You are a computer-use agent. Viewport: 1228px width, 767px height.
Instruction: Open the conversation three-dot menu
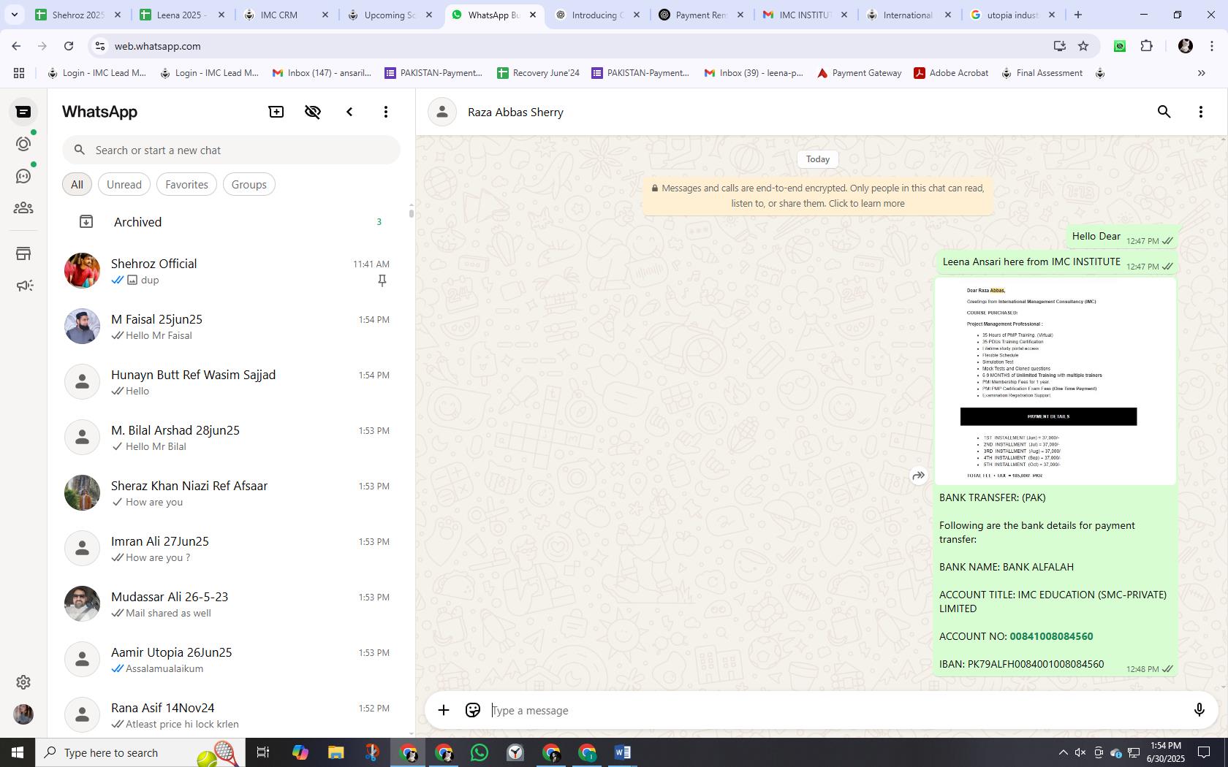pyautogui.click(x=1201, y=112)
